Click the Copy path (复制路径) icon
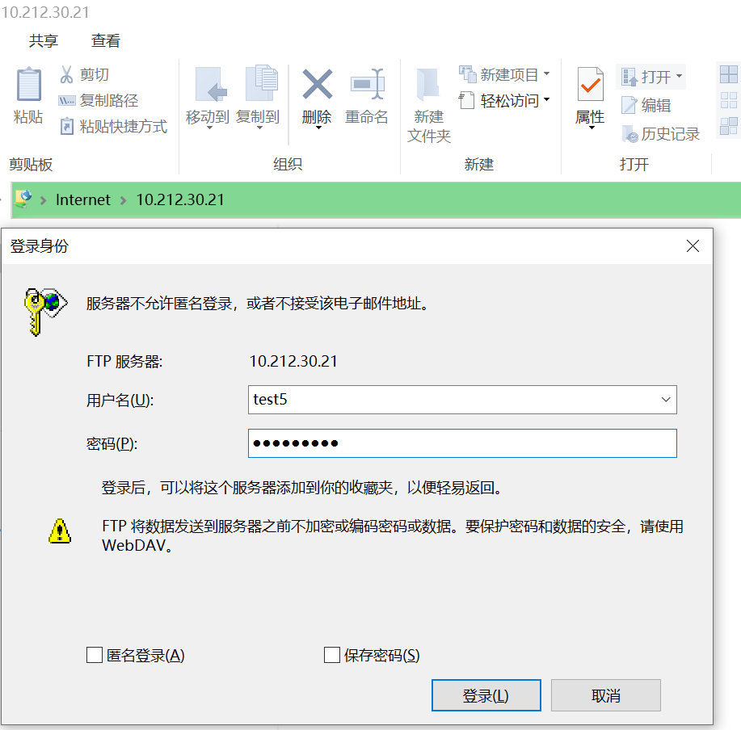The width and height of the screenshot is (741, 730). tap(66, 101)
